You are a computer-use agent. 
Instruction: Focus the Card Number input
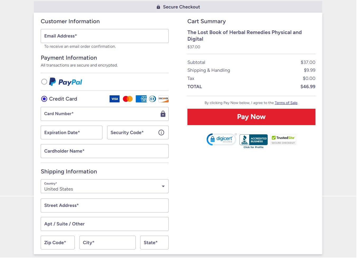coord(100,114)
